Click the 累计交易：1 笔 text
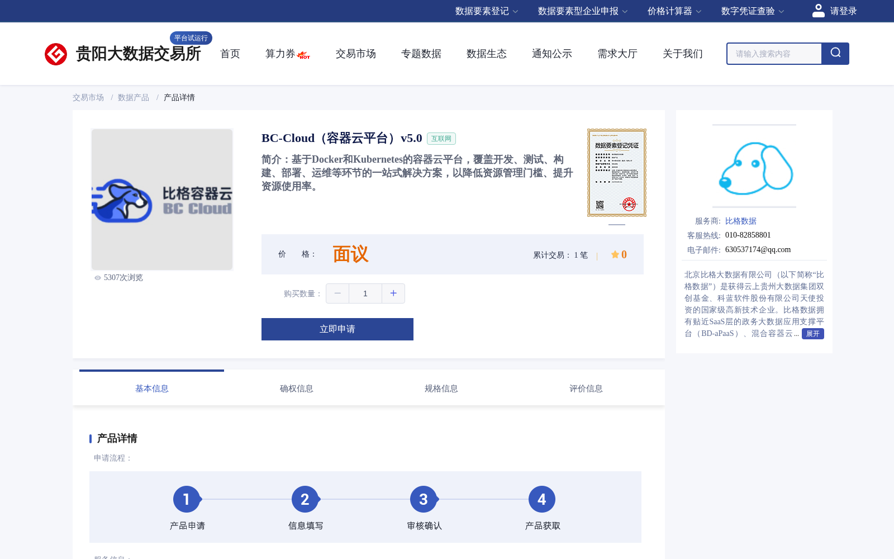Viewport: 894px width, 559px height. coord(560,255)
